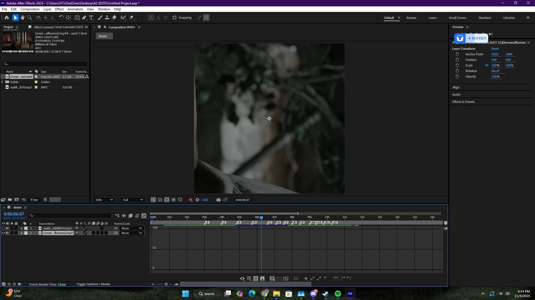
Task: Expand the ssstik mp3 layer properties
Action: (21, 228)
